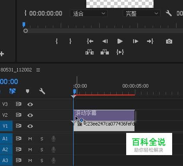Select the 80531_112002 sequence tab
The height and width of the screenshot is (166, 183).
tap(16, 70)
